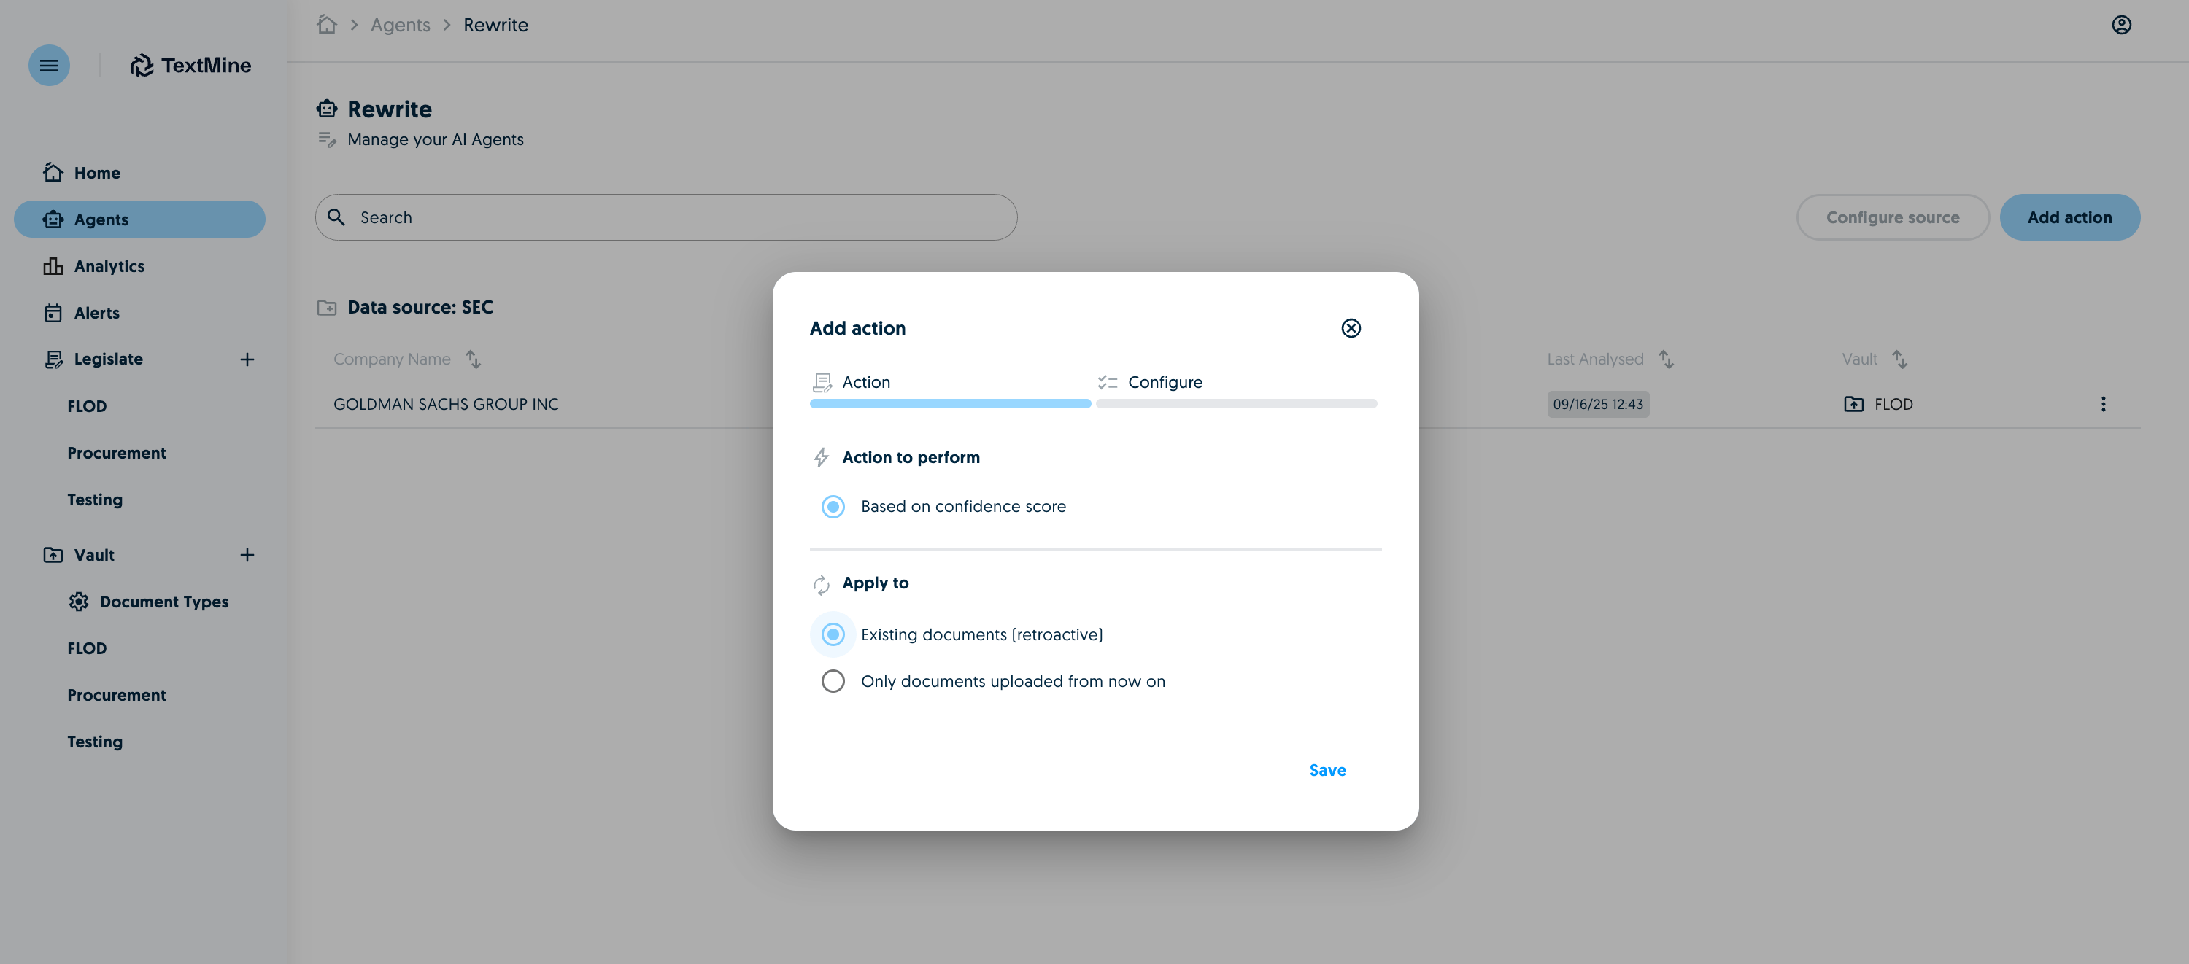Screen dimensions: 2189x964
Task: Click the Rewrite breadcrumb
Action: pyautogui.click(x=495, y=25)
